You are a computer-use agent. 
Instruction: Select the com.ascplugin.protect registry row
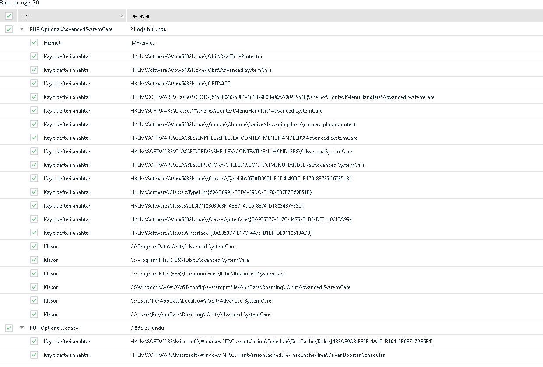tap(243, 124)
